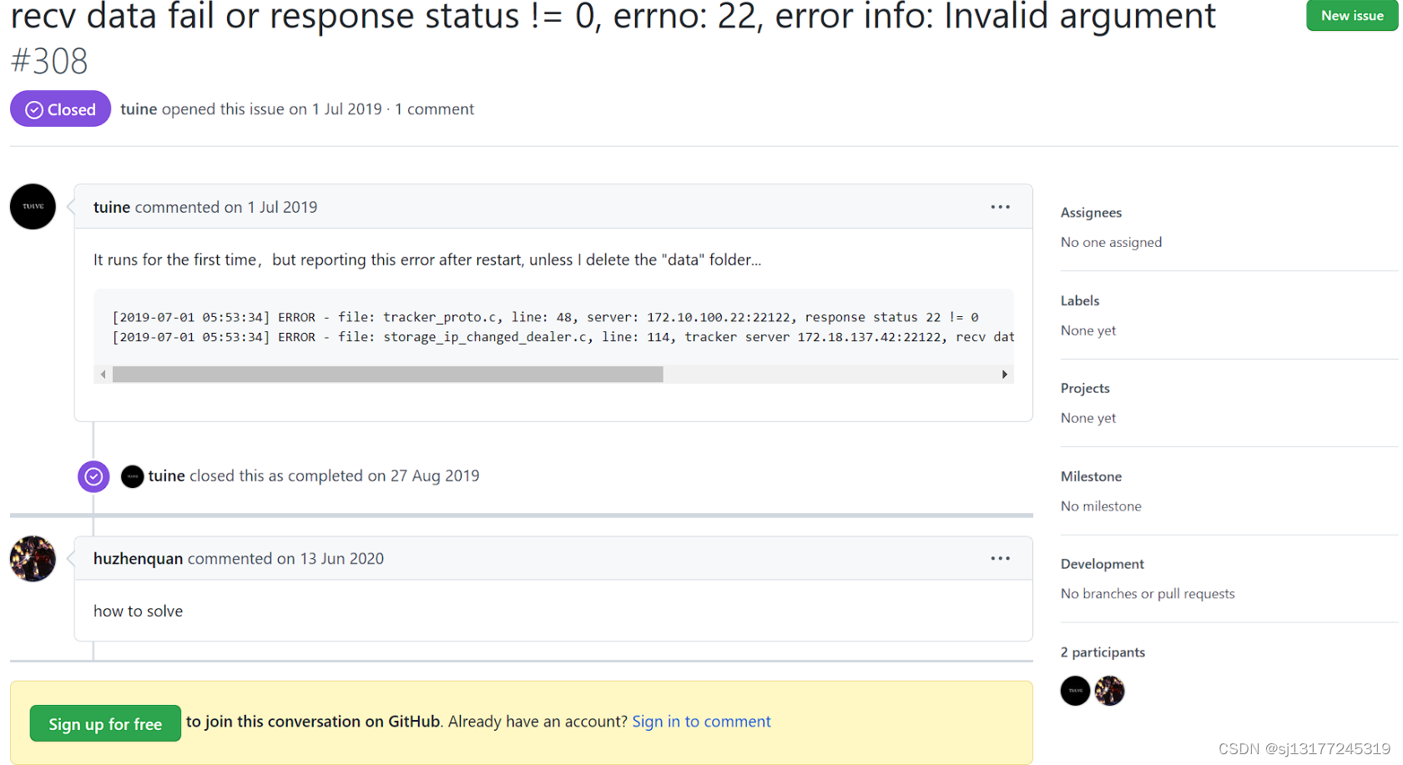Click the checkmark icon inside the Closed badge
The width and height of the screenshot is (1403, 765).
33,108
